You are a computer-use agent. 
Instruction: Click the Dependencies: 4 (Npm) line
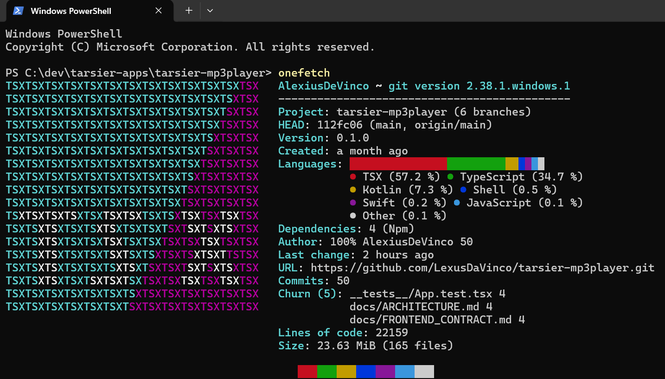tap(346, 229)
